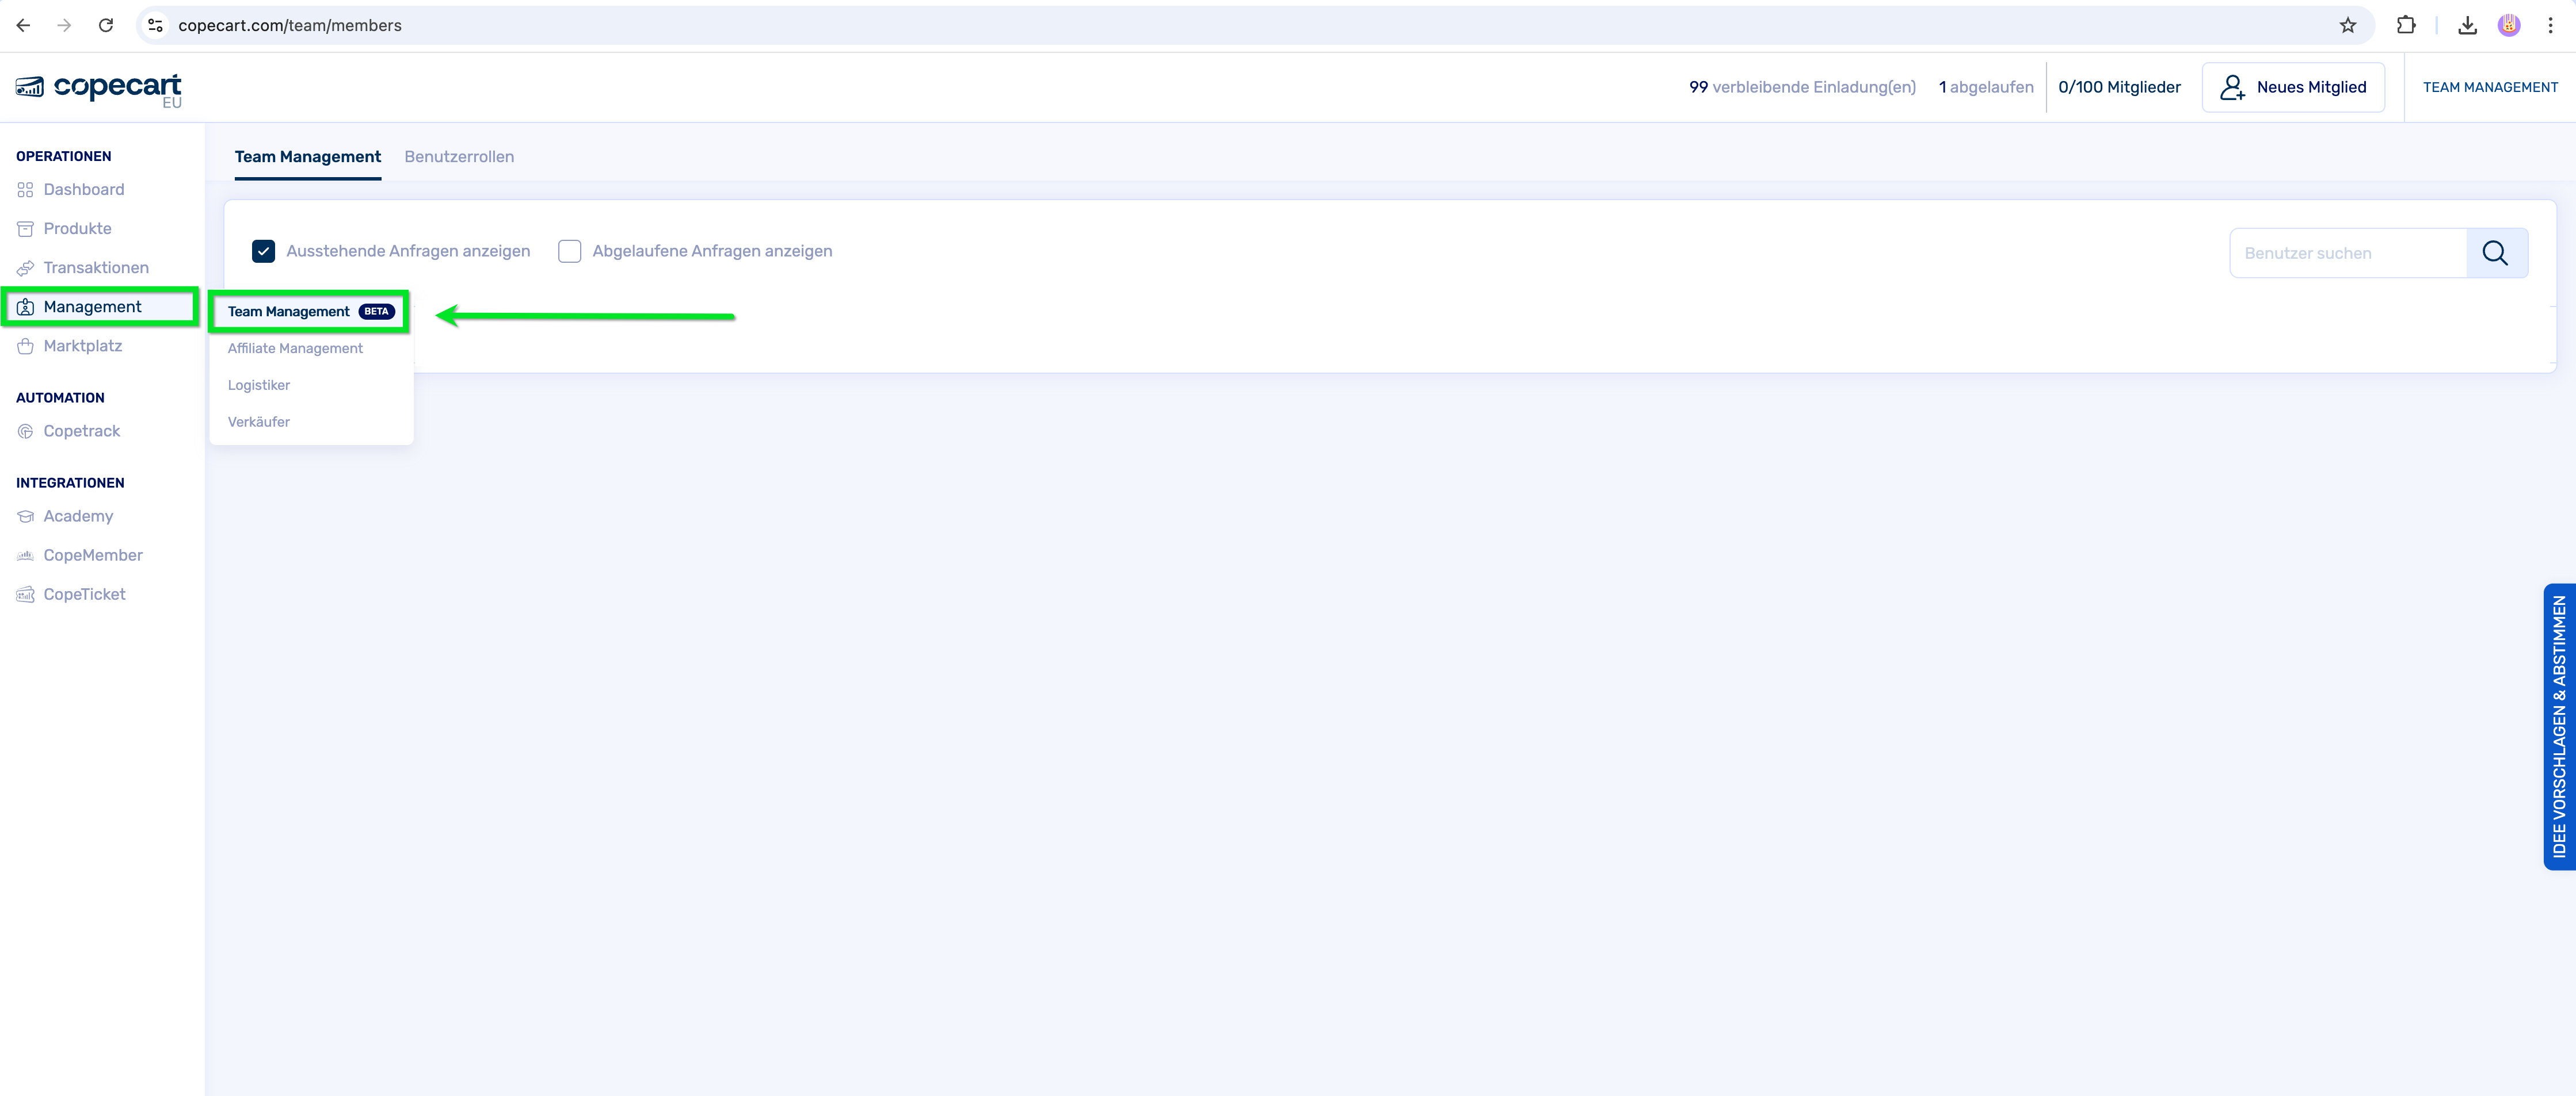Click the Produkte box icon
The image size is (2576, 1096).
tap(25, 229)
